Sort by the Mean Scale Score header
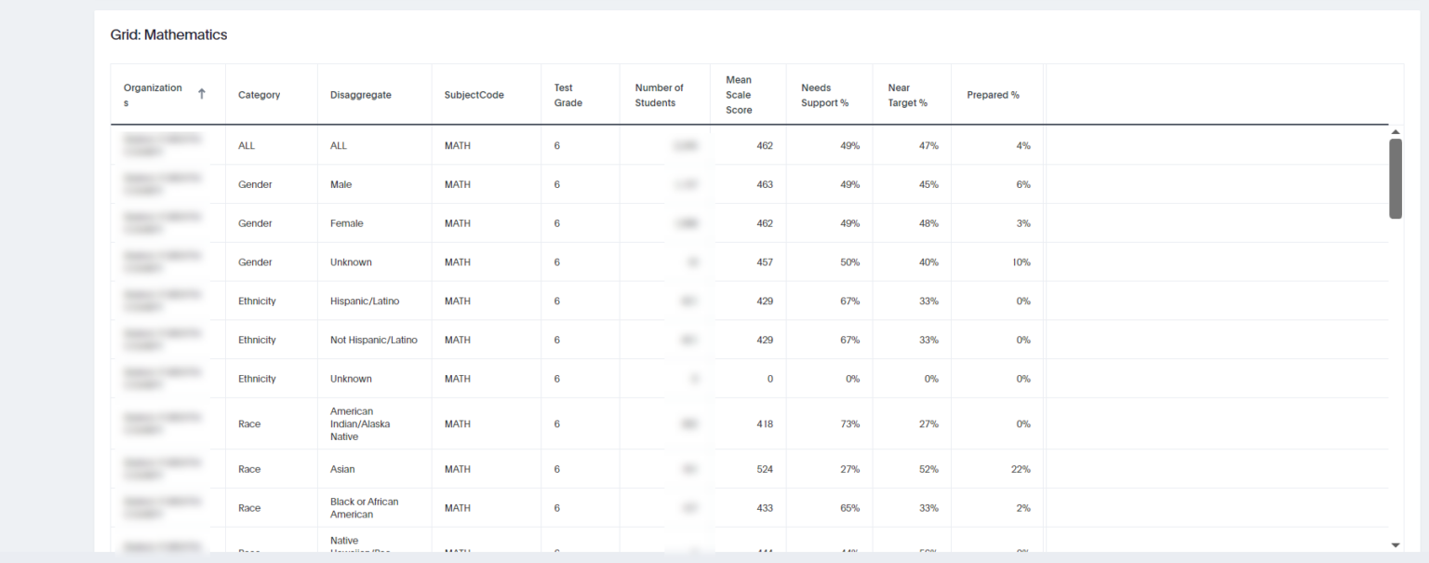 [738, 95]
